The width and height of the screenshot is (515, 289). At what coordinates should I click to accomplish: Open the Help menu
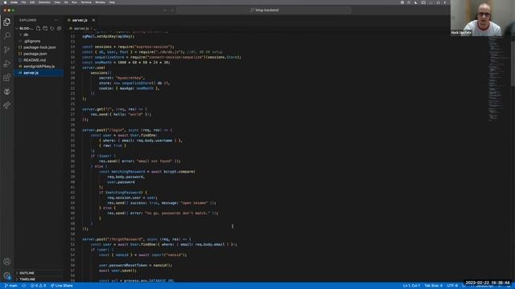pyautogui.click(x=112, y=2)
